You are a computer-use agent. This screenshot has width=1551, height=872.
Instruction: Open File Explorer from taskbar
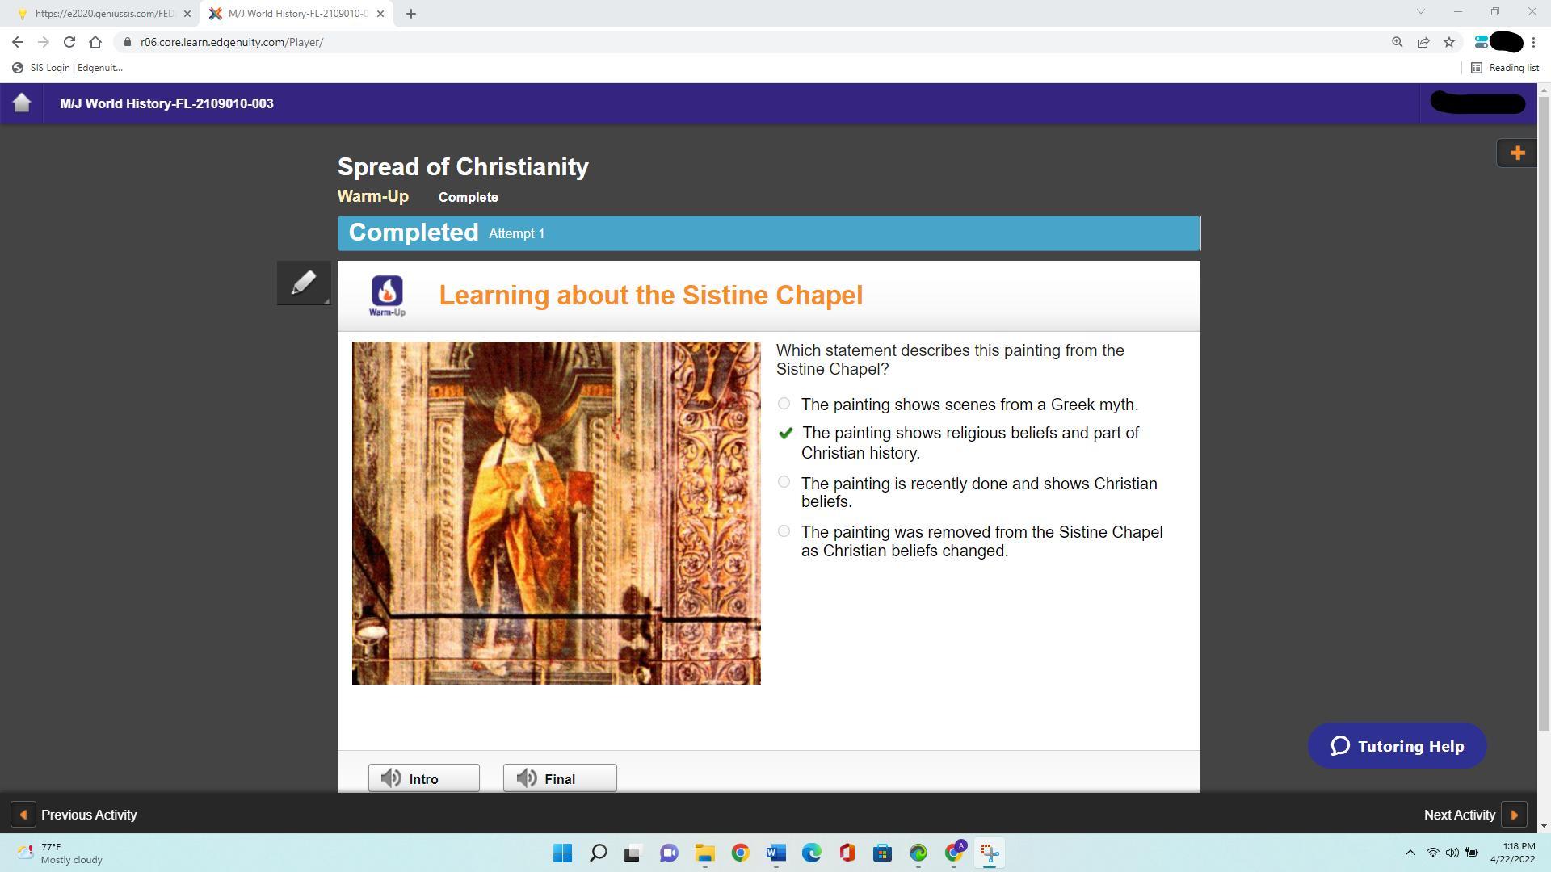(x=705, y=853)
